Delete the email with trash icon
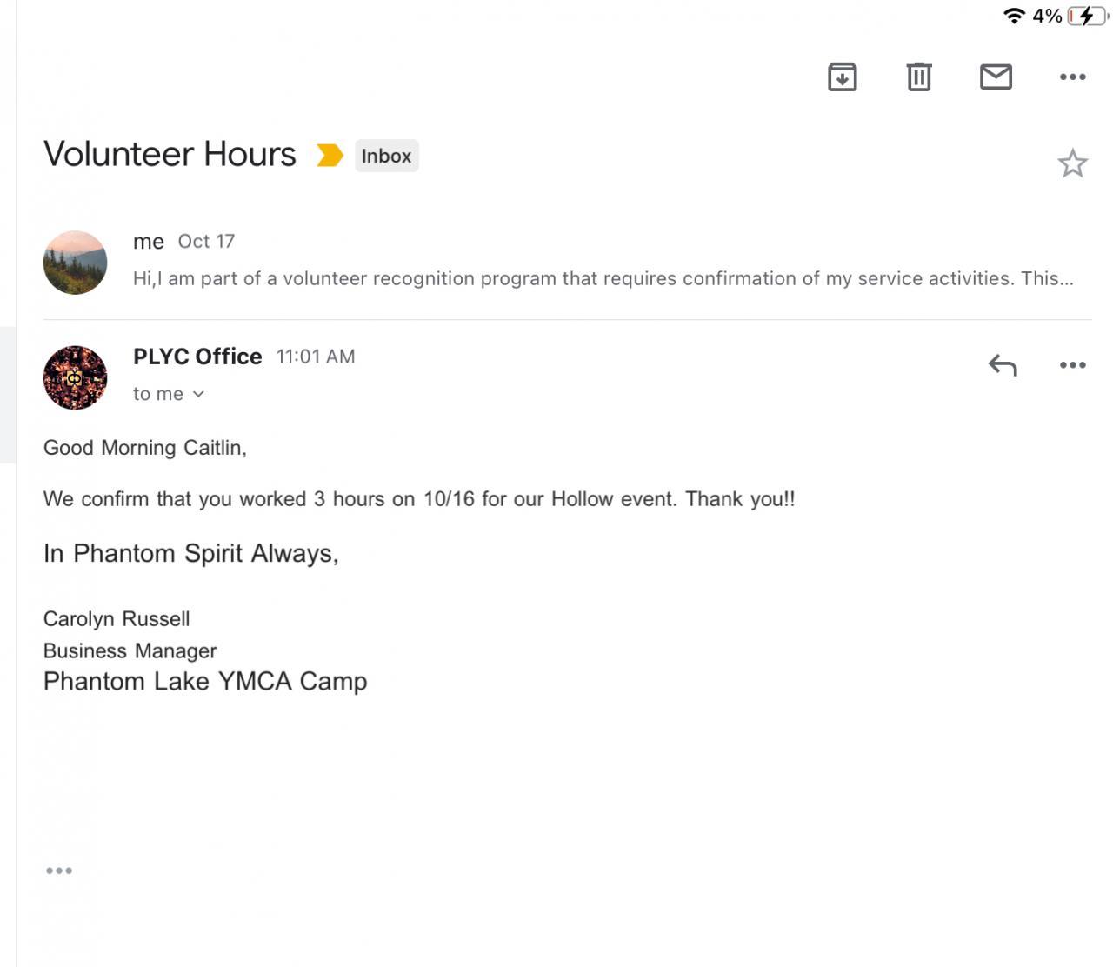The height and width of the screenshot is (967, 1113). 919,77
